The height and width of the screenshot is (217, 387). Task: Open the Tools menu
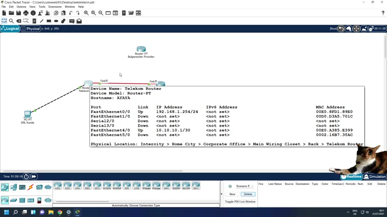[x=42, y=7]
